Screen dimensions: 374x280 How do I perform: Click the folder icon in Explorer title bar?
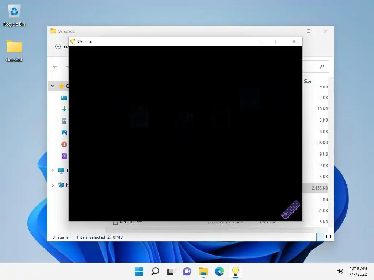pyautogui.click(x=53, y=31)
